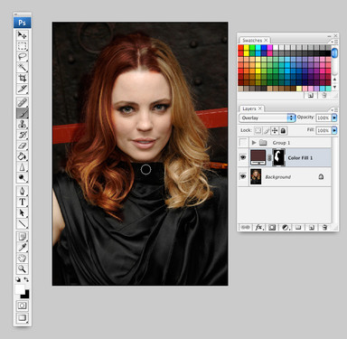Open the Opacity slider arrow
Image resolution: width=347 pixels, height=339 pixels.
coord(334,118)
